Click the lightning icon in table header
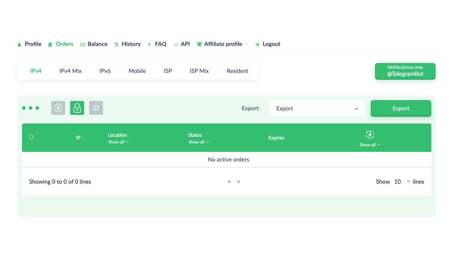 pyautogui.click(x=370, y=135)
